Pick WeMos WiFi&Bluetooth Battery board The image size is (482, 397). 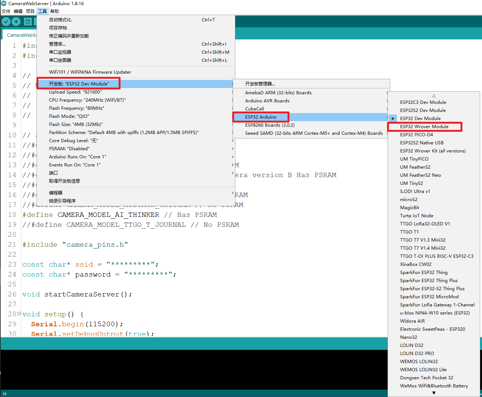(x=434, y=386)
